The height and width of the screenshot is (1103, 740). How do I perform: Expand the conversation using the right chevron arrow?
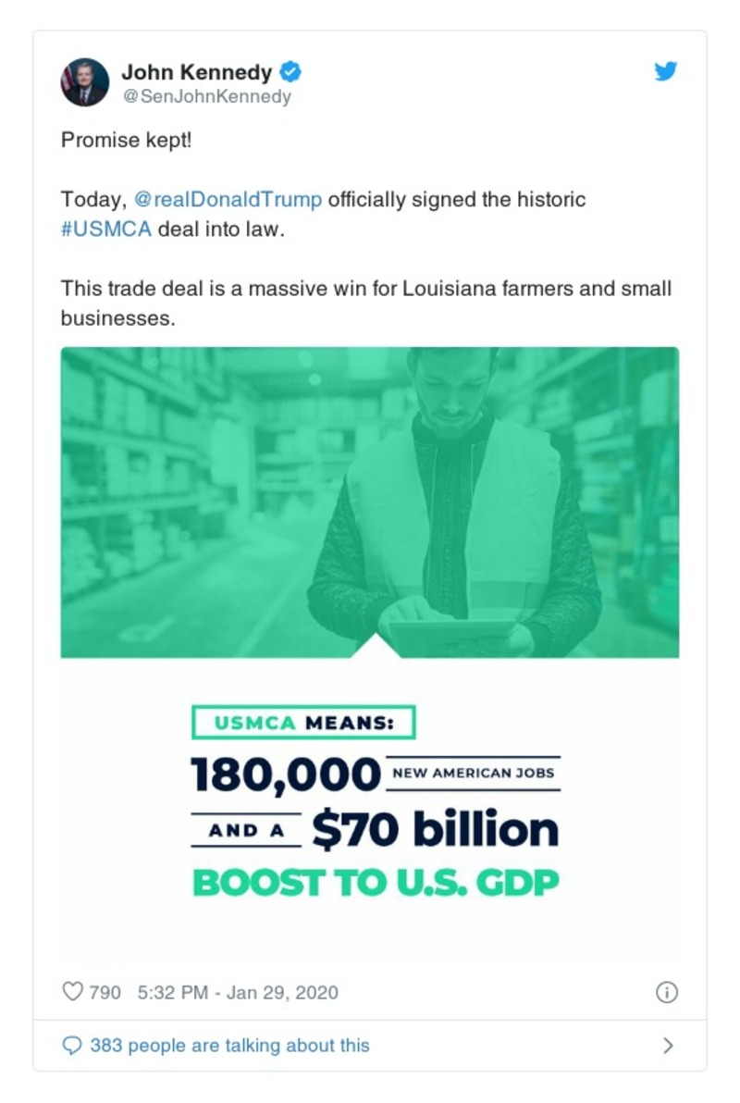click(668, 1045)
